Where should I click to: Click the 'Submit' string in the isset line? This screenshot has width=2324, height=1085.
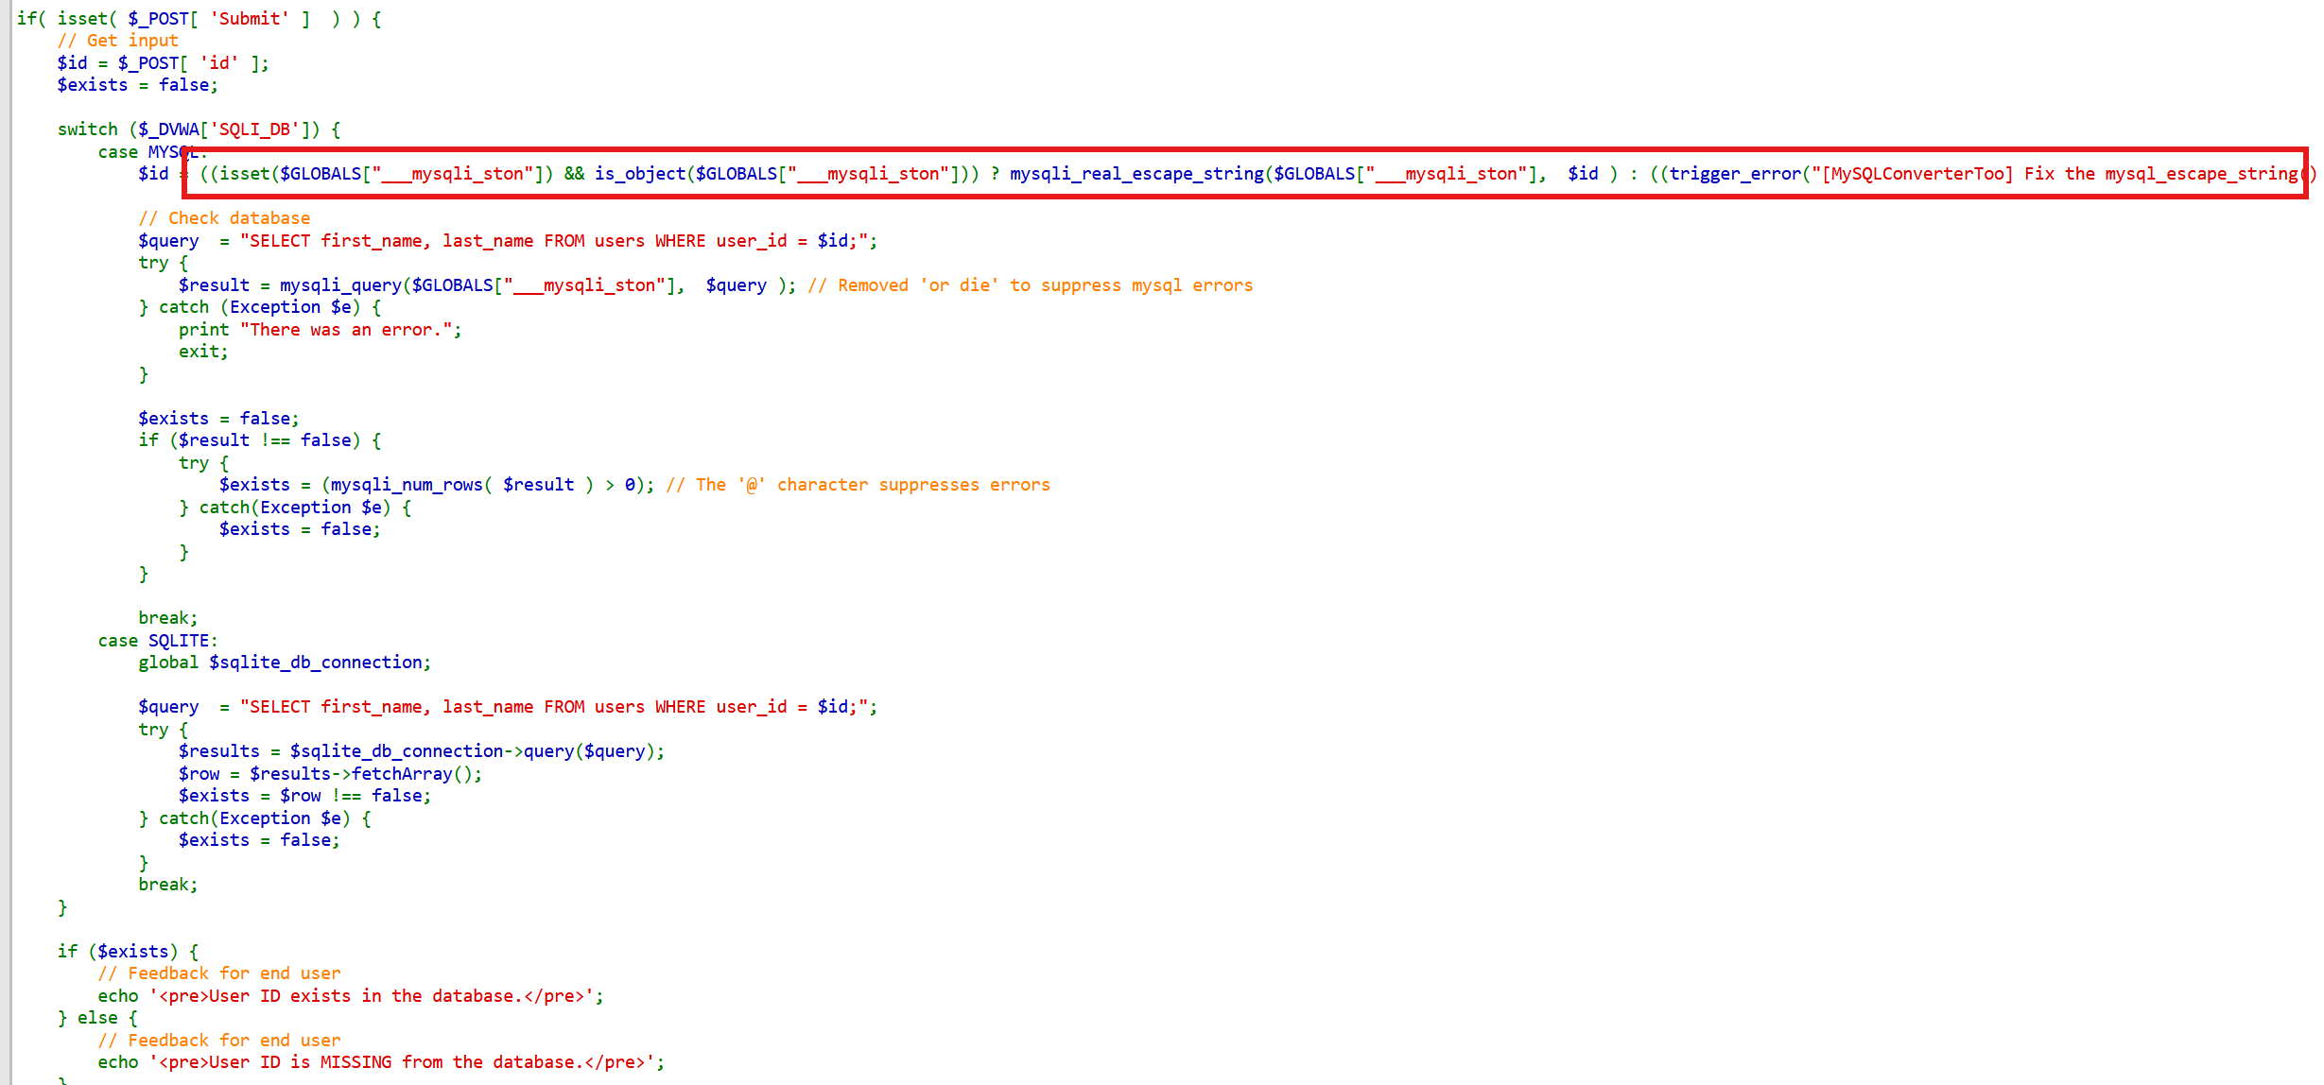(x=250, y=19)
